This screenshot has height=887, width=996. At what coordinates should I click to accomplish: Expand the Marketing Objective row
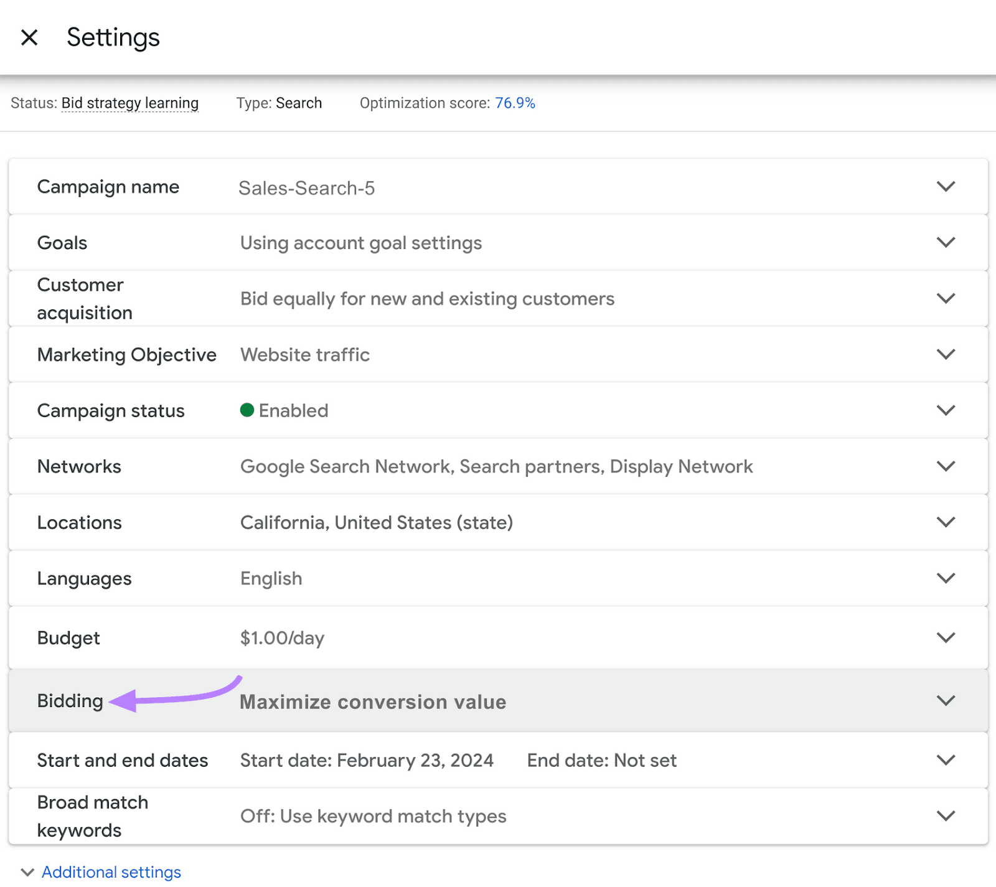coord(945,354)
